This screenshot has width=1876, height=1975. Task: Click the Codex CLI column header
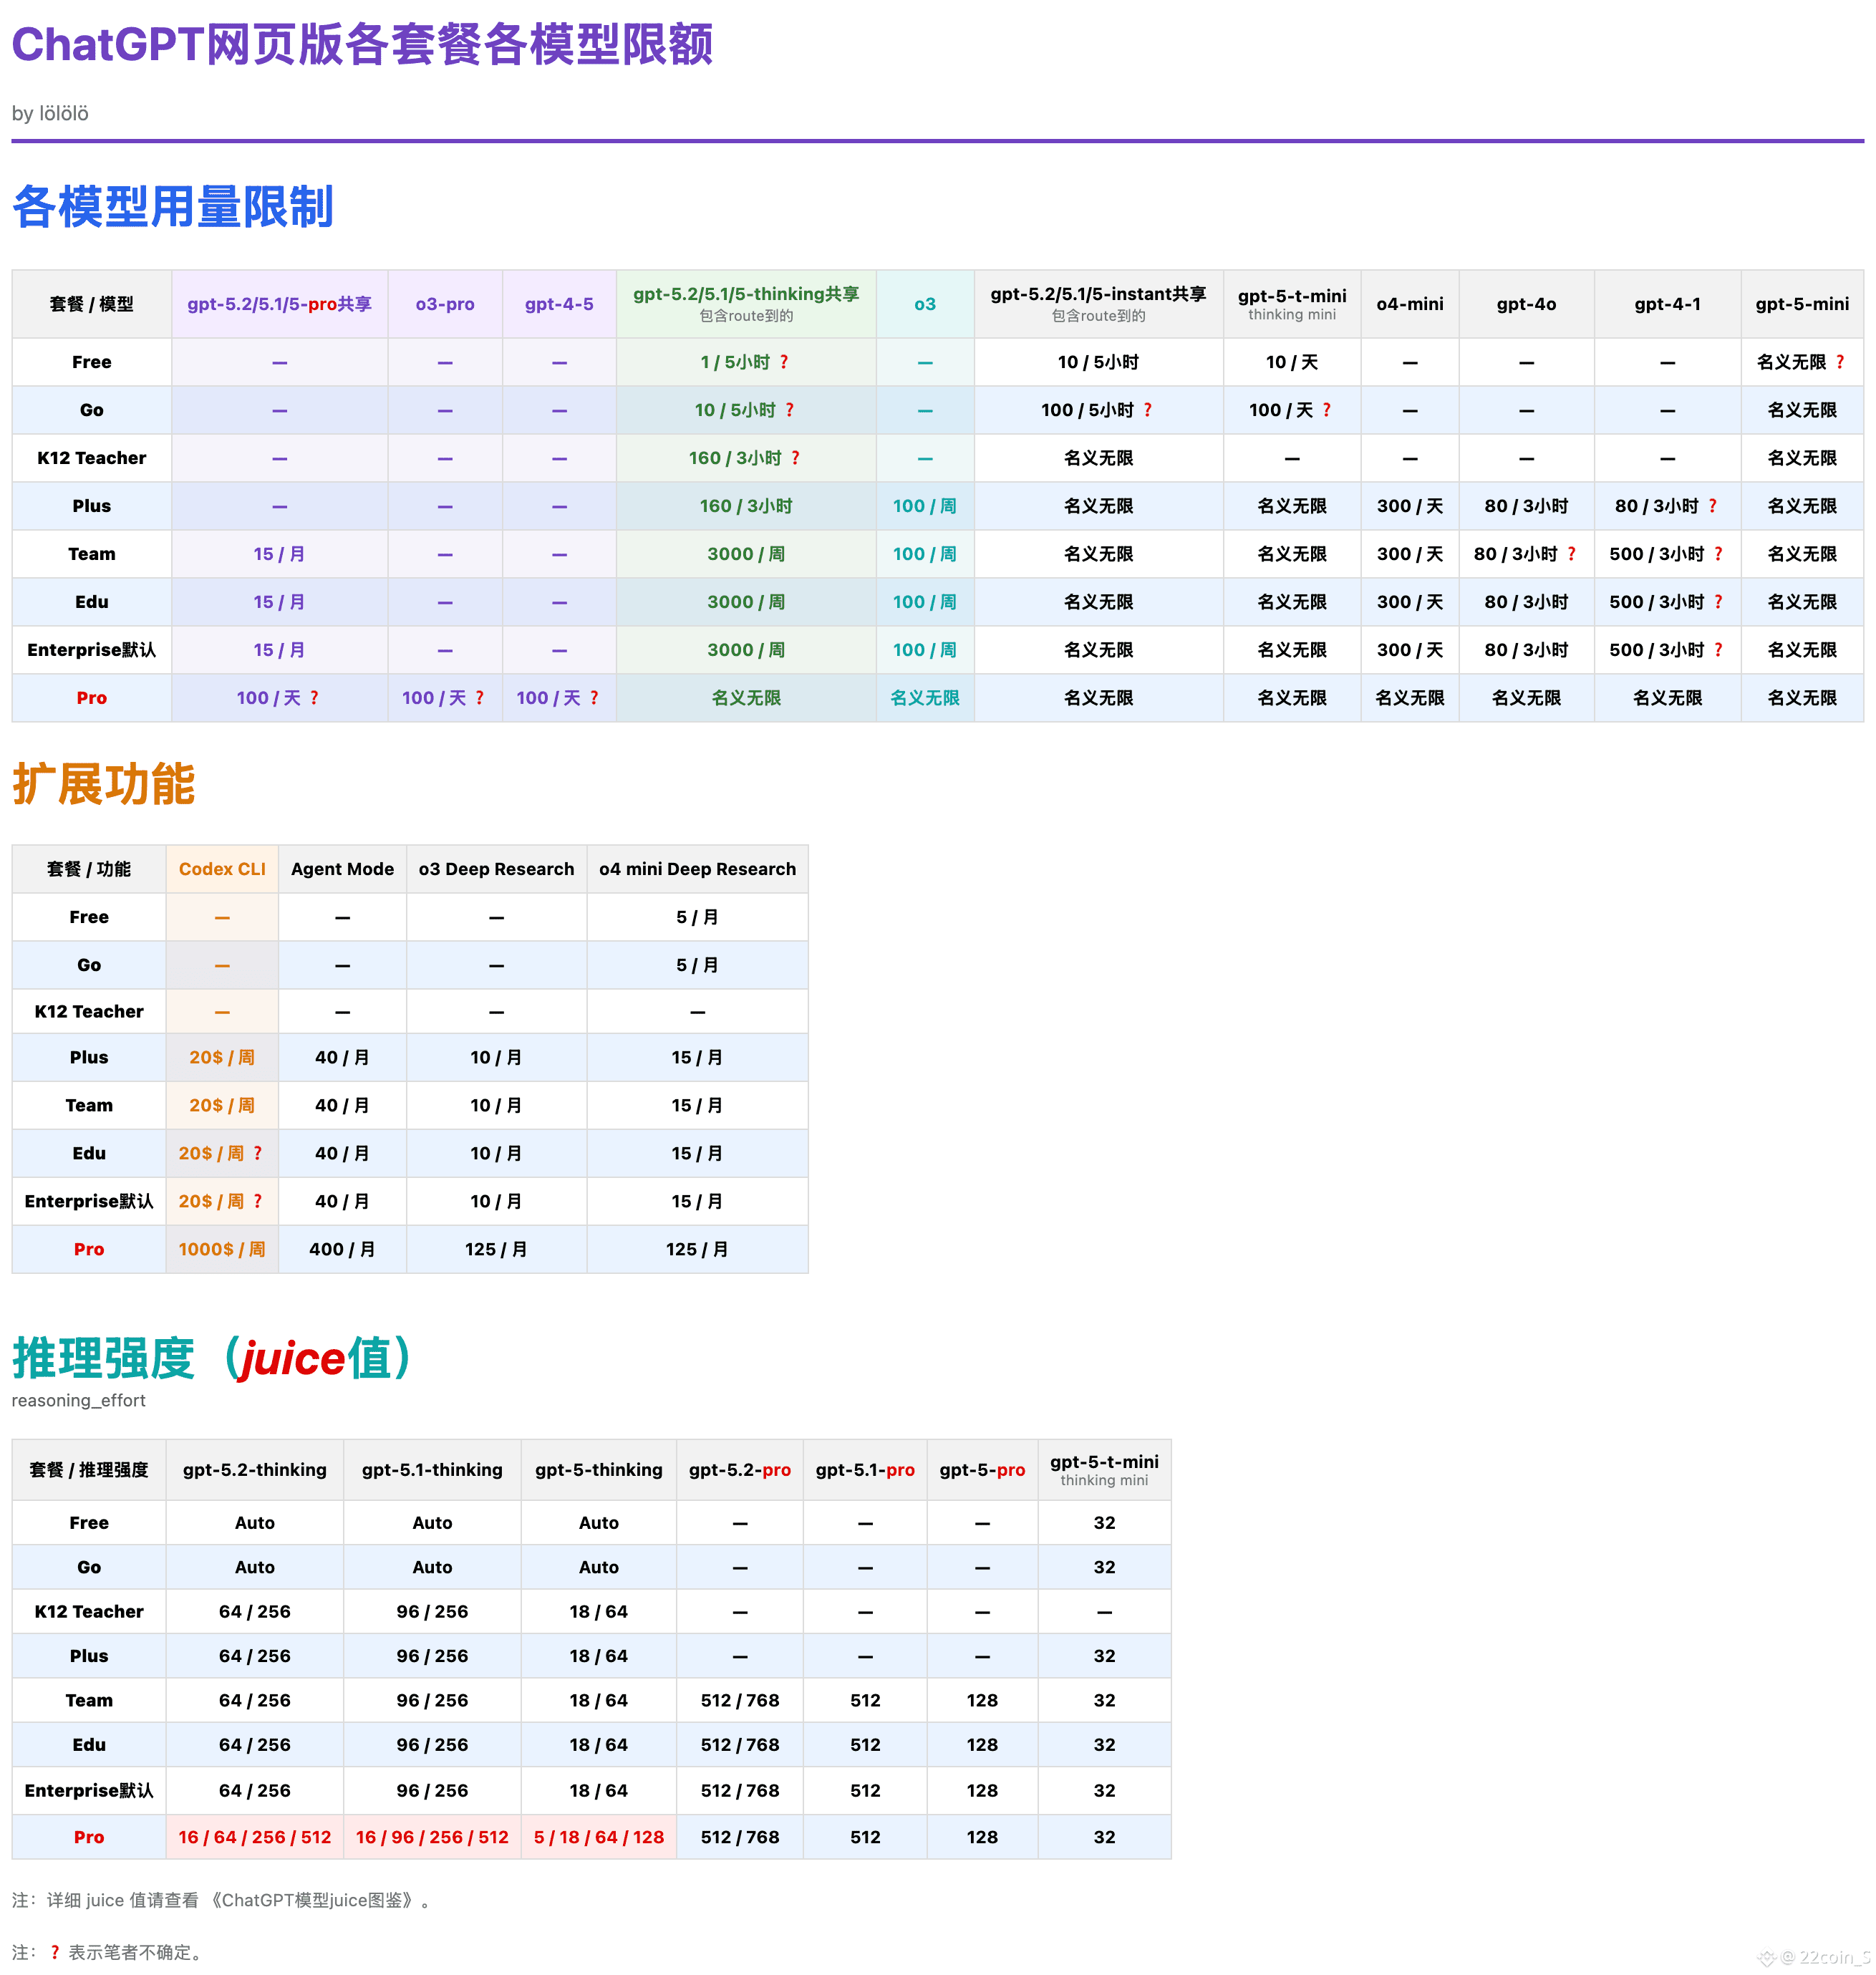click(x=222, y=869)
